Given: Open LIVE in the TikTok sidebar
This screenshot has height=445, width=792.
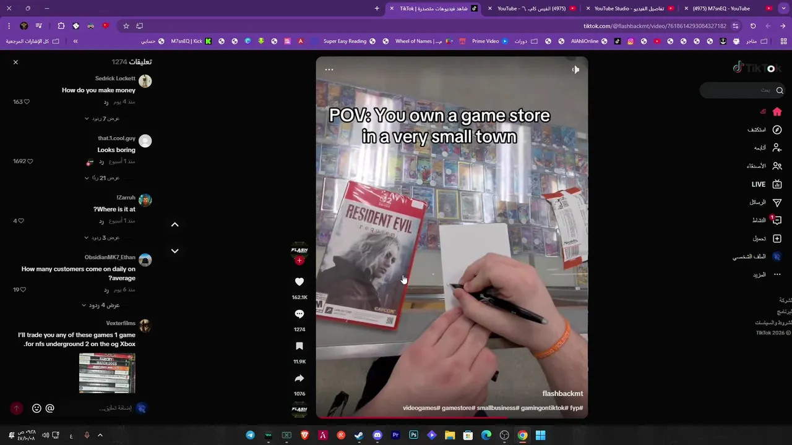Looking at the screenshot, I should pyautogui.click(x=767, y=184).
